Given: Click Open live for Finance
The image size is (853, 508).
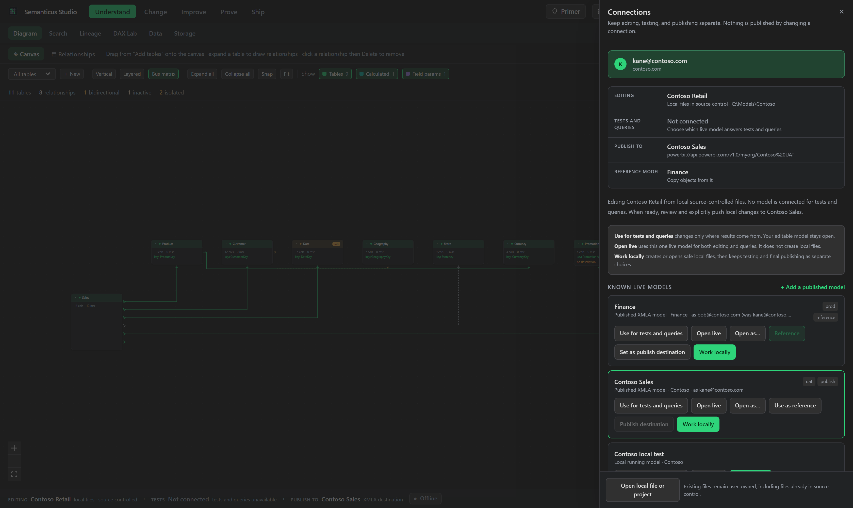Looking at the screenshot, I should point(708,334).
